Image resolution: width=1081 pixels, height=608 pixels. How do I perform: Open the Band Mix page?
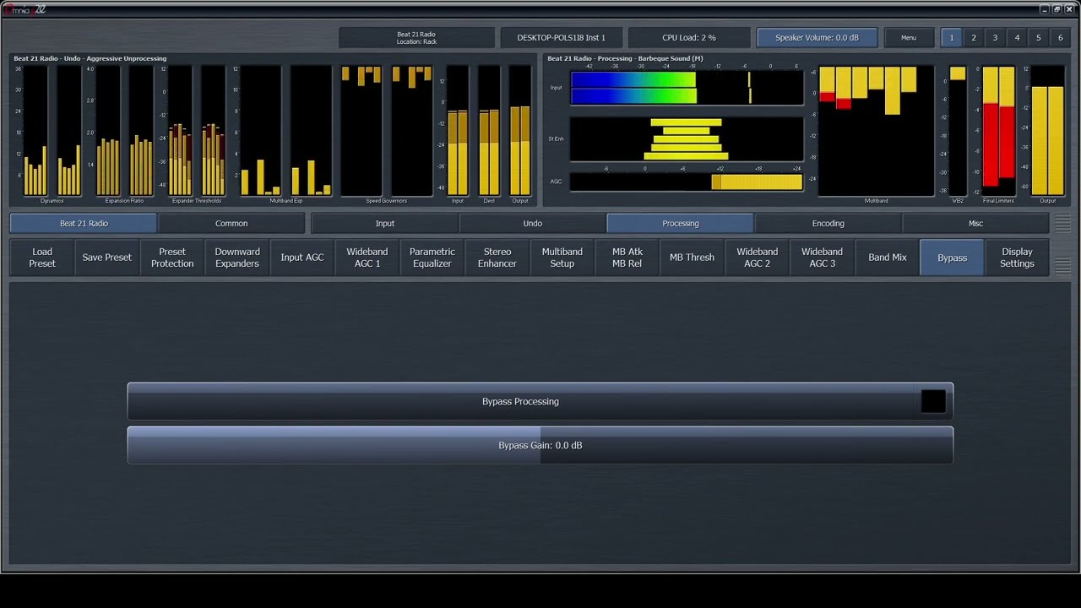pyautogui.click(x=888, y=258)
